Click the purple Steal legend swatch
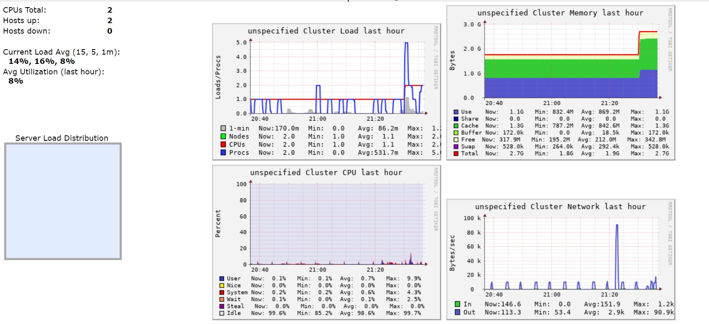This screenshot has width=709, height=324. point(222,306)
